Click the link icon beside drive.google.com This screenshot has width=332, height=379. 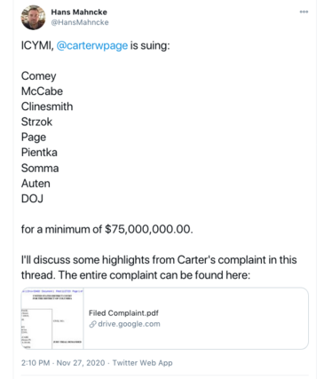(x=92, y=324)
